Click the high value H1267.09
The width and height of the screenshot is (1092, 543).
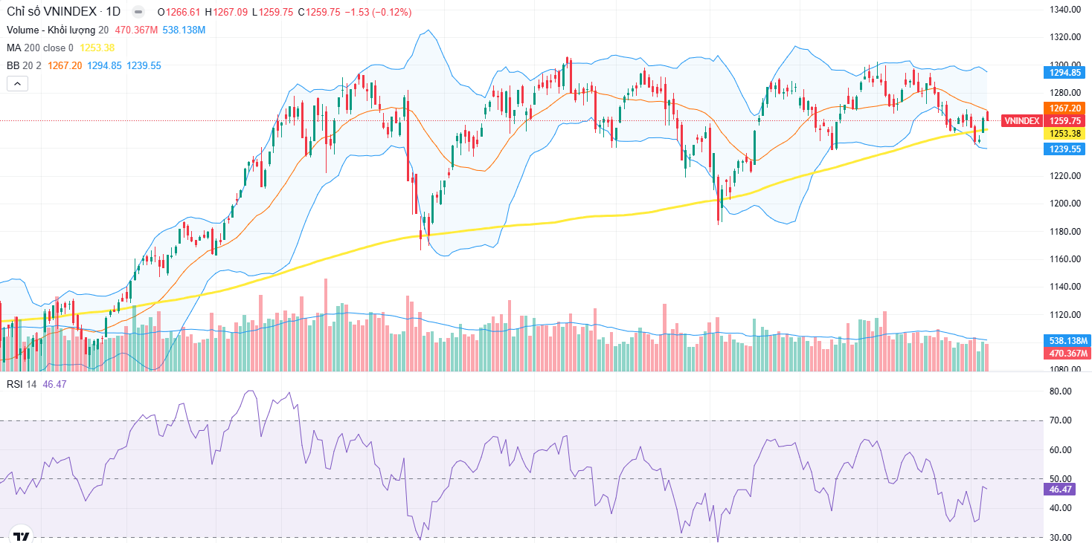(226, 12)
